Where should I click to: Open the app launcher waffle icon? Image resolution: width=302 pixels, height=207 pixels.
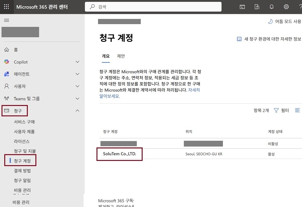click(6, 7)
